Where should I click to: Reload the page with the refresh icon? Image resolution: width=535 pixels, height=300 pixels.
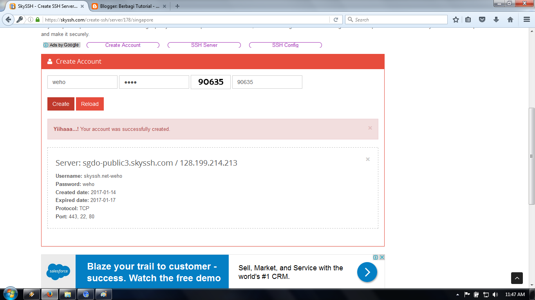[x=336, y=19]
